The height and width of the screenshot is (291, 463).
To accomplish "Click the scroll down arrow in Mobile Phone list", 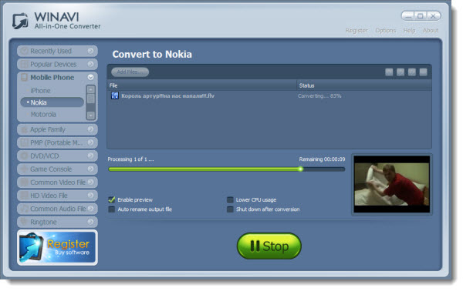I will tap(91, 115).
